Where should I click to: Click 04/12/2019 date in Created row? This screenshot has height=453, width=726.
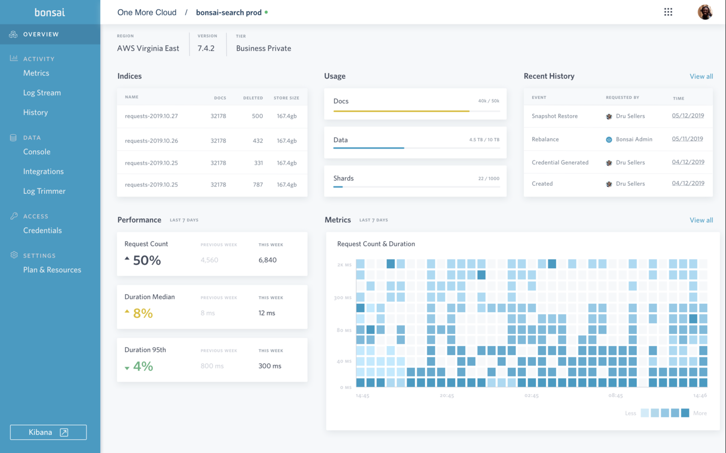[x=688, y=184]
